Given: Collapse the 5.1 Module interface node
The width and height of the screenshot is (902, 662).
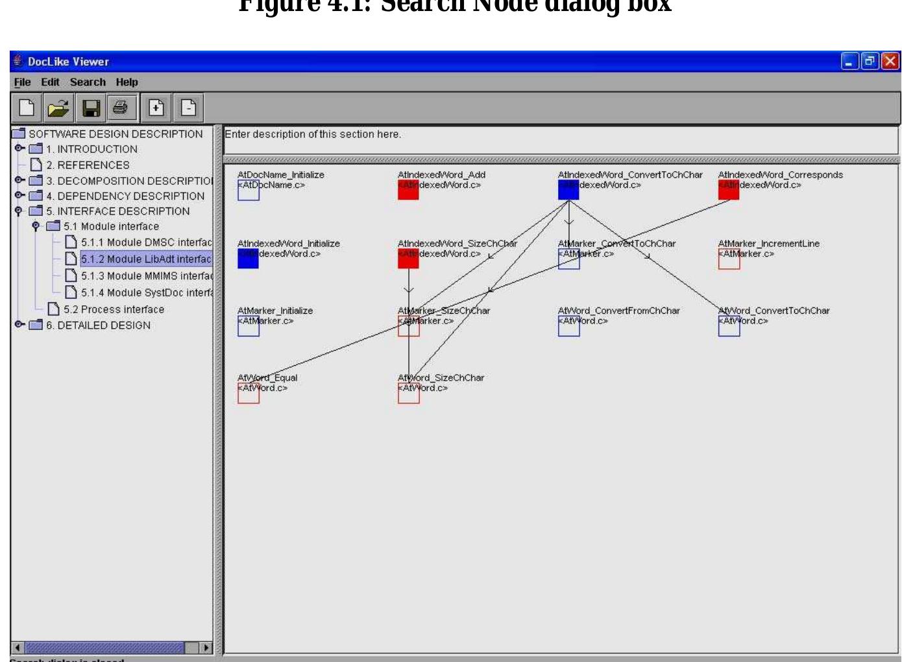Looking at the screenshot, I should pos(36,226).
